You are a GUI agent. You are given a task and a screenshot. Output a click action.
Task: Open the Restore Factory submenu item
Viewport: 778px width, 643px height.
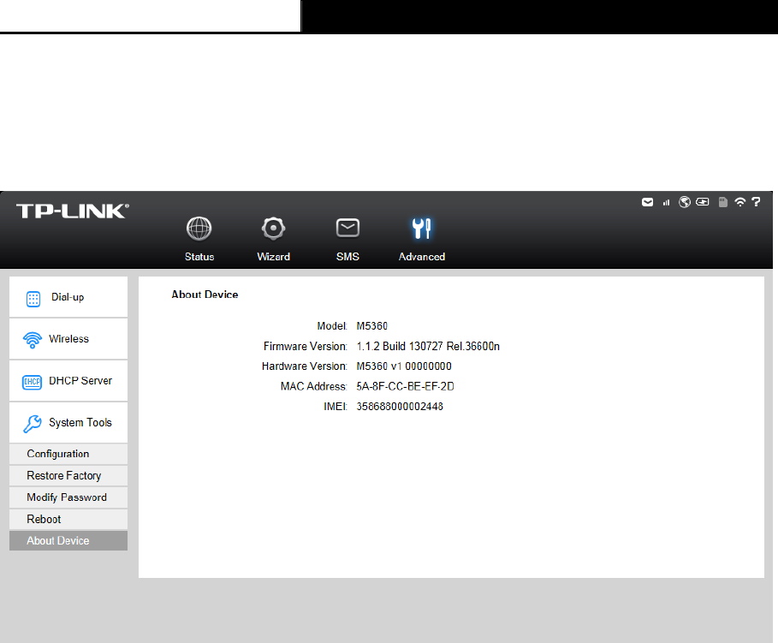[x=68, y=476]
